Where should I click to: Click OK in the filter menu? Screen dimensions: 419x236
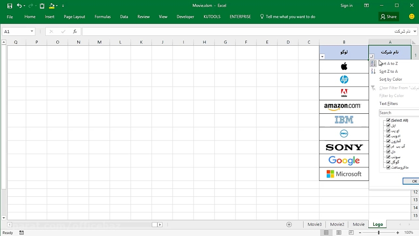pyautogui.click(x=411, y=181)
